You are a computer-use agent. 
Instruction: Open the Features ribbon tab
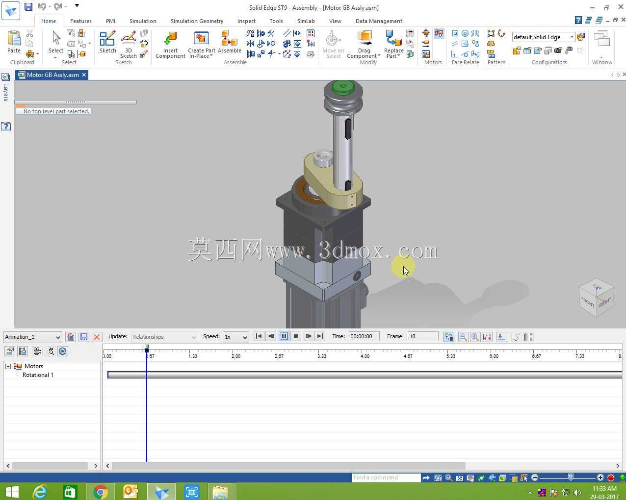click(80, 21)
